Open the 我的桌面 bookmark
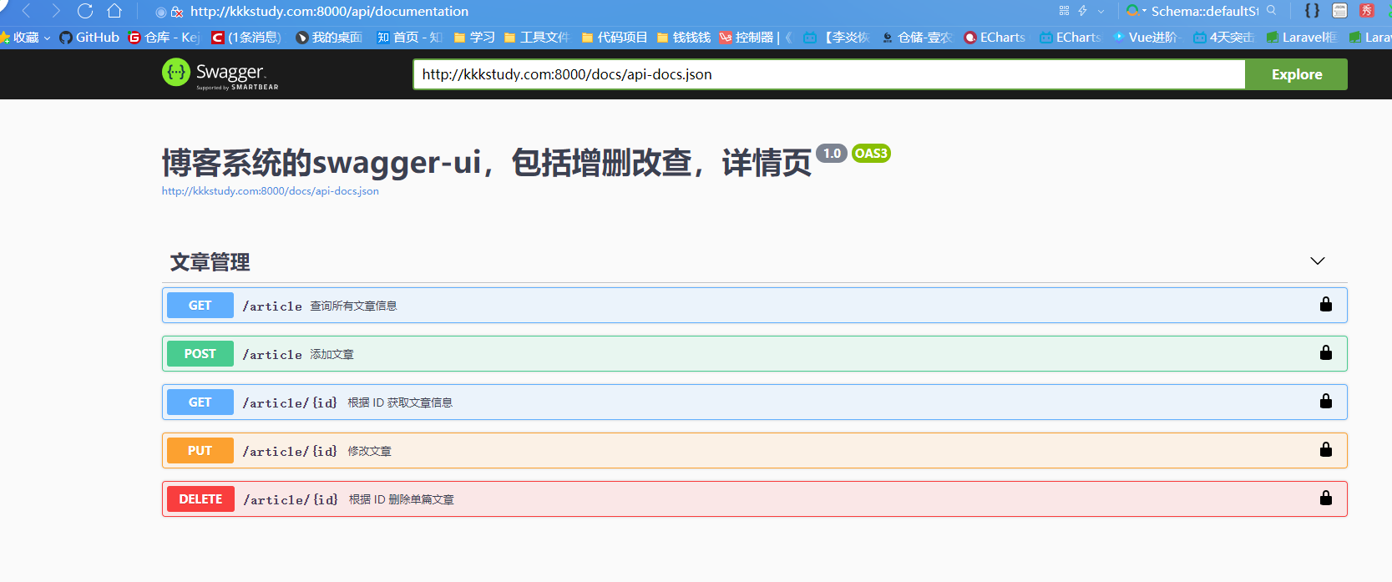The width and height of the screenshot is (1392, 582). [329, 38]
